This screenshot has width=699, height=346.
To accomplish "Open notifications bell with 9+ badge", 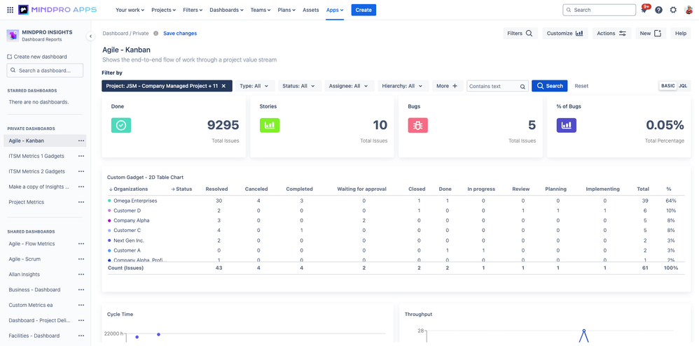I will (x=644, y=10).
